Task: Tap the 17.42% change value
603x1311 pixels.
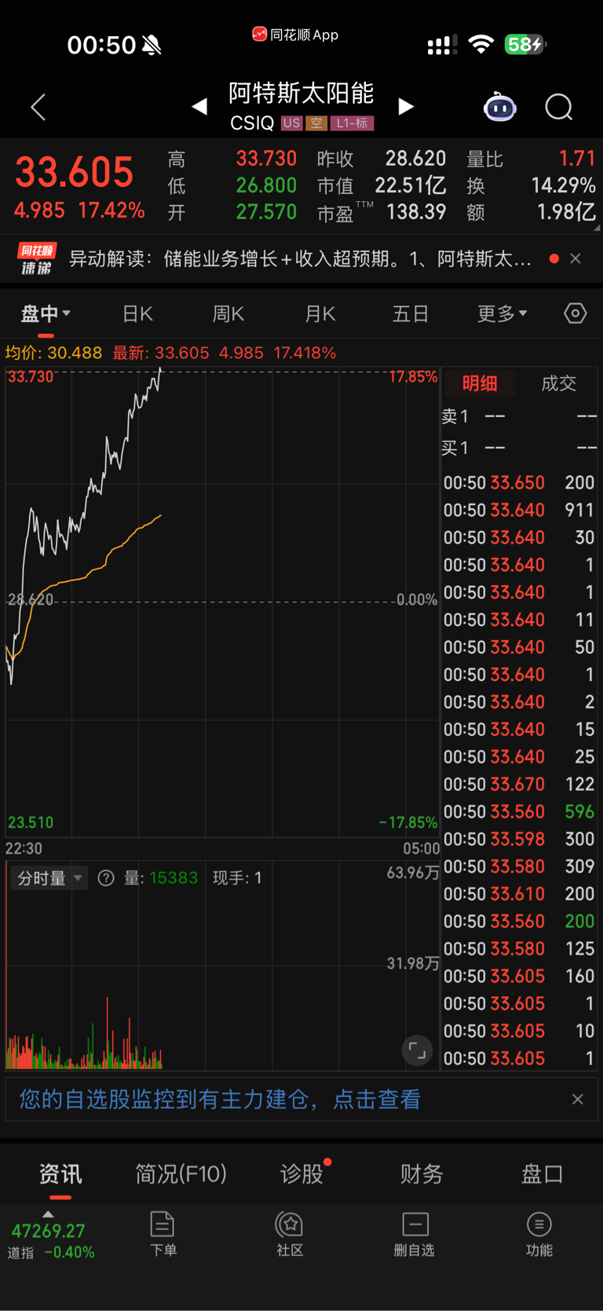Action: [111, 211]
